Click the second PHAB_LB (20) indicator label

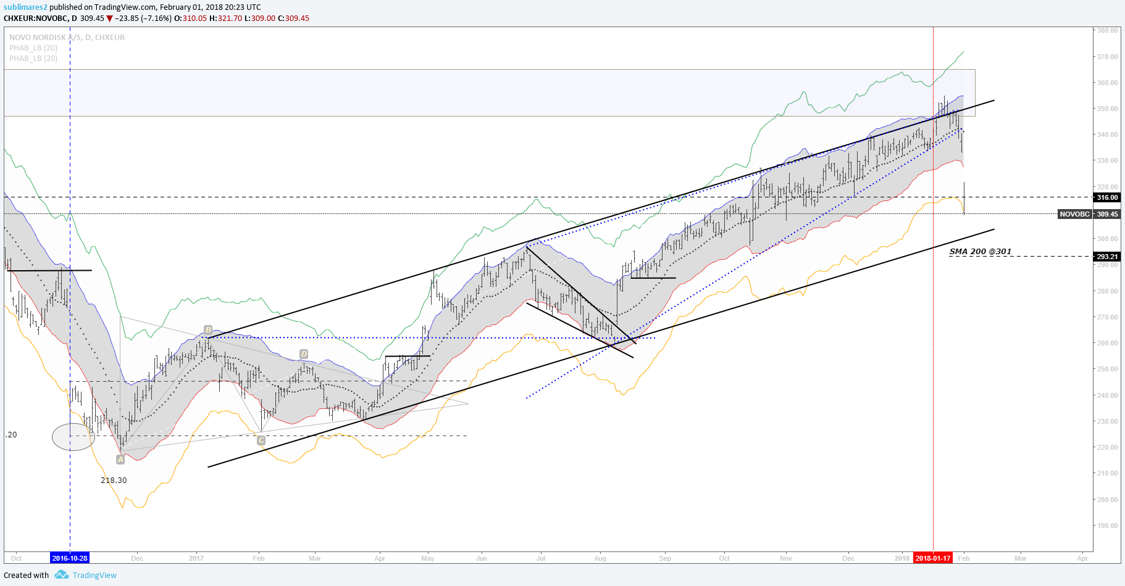tap(33, 59)
